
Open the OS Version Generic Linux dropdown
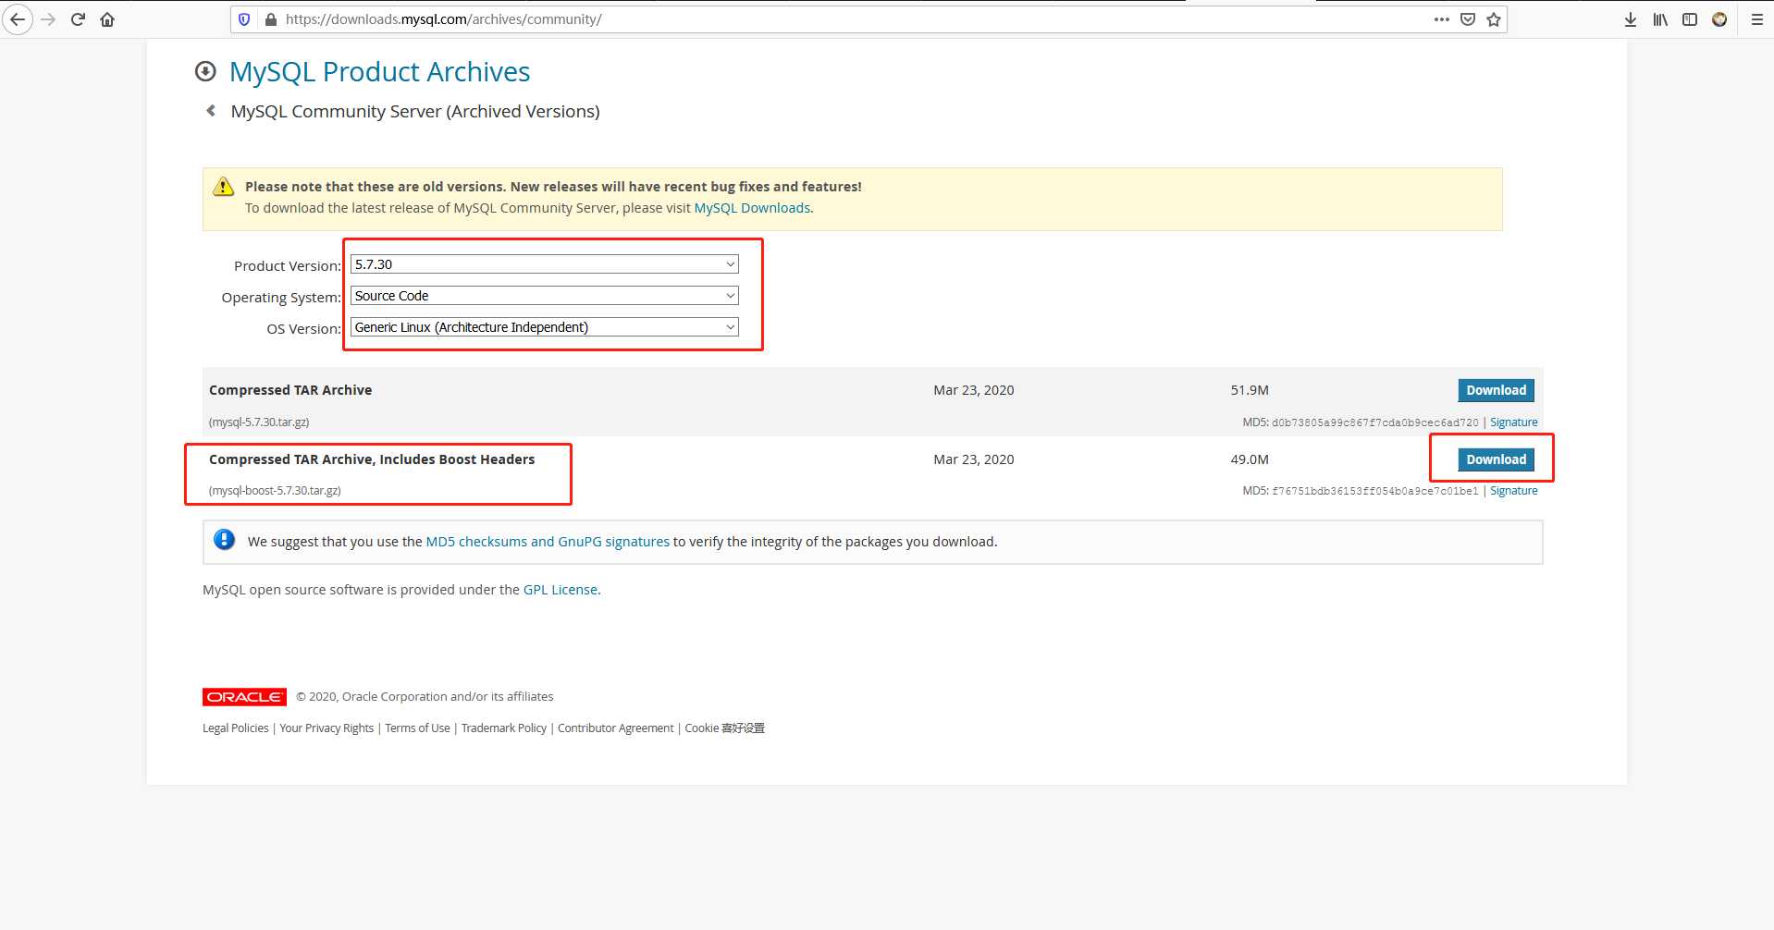click(x=545, y=327)
